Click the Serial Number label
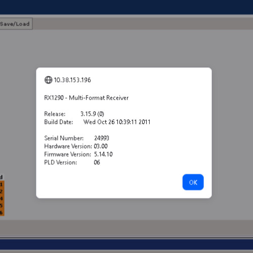This screenshot has width=253, height=253. (x=64, y=138)
